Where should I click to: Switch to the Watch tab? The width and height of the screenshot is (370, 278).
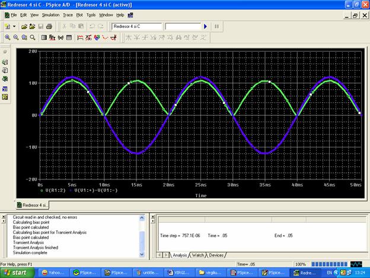pos(197,255)
